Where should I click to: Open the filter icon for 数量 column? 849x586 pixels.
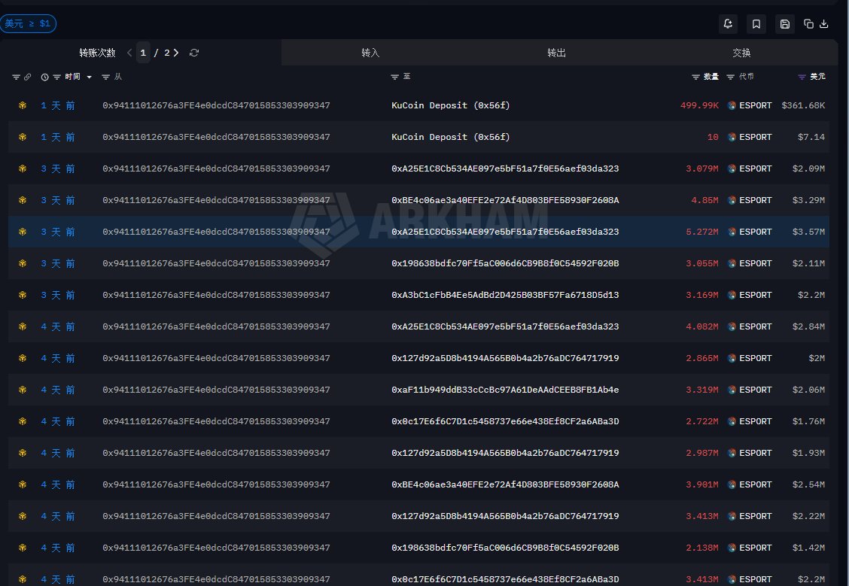pos(695,77)
